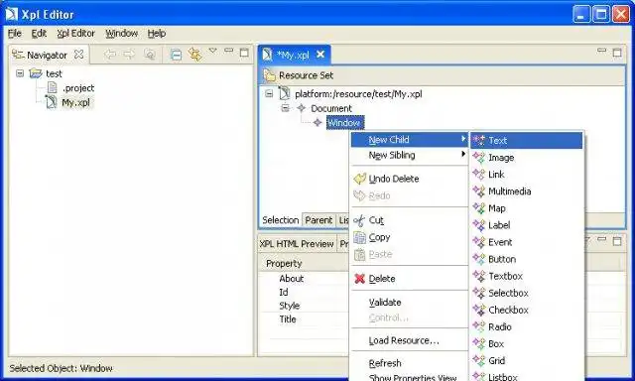635x381 pixels.
Task: Add new Textbox child element
Action: (527, 276)
